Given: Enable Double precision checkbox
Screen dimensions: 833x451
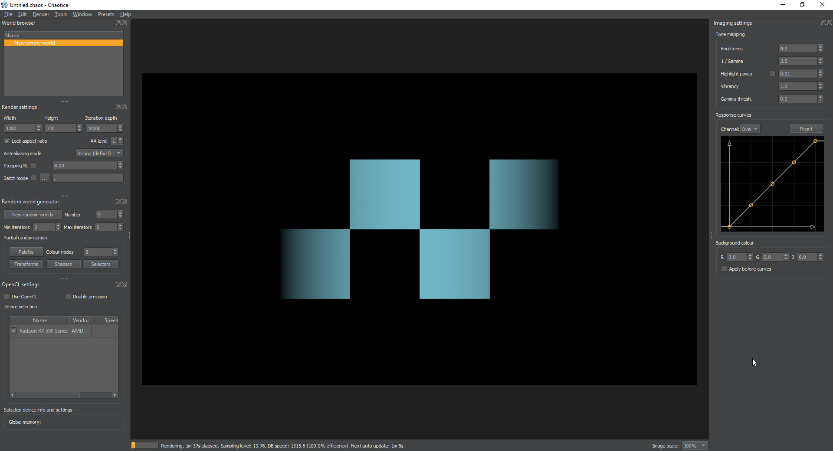Looking at the screenshot, I should [68, 297].
